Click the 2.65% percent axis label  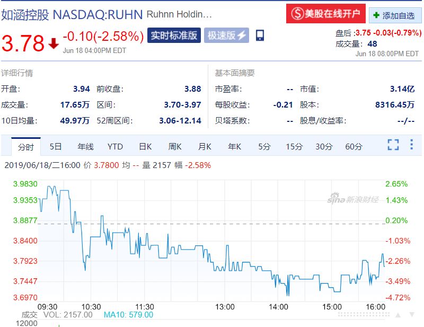[396, 184]
